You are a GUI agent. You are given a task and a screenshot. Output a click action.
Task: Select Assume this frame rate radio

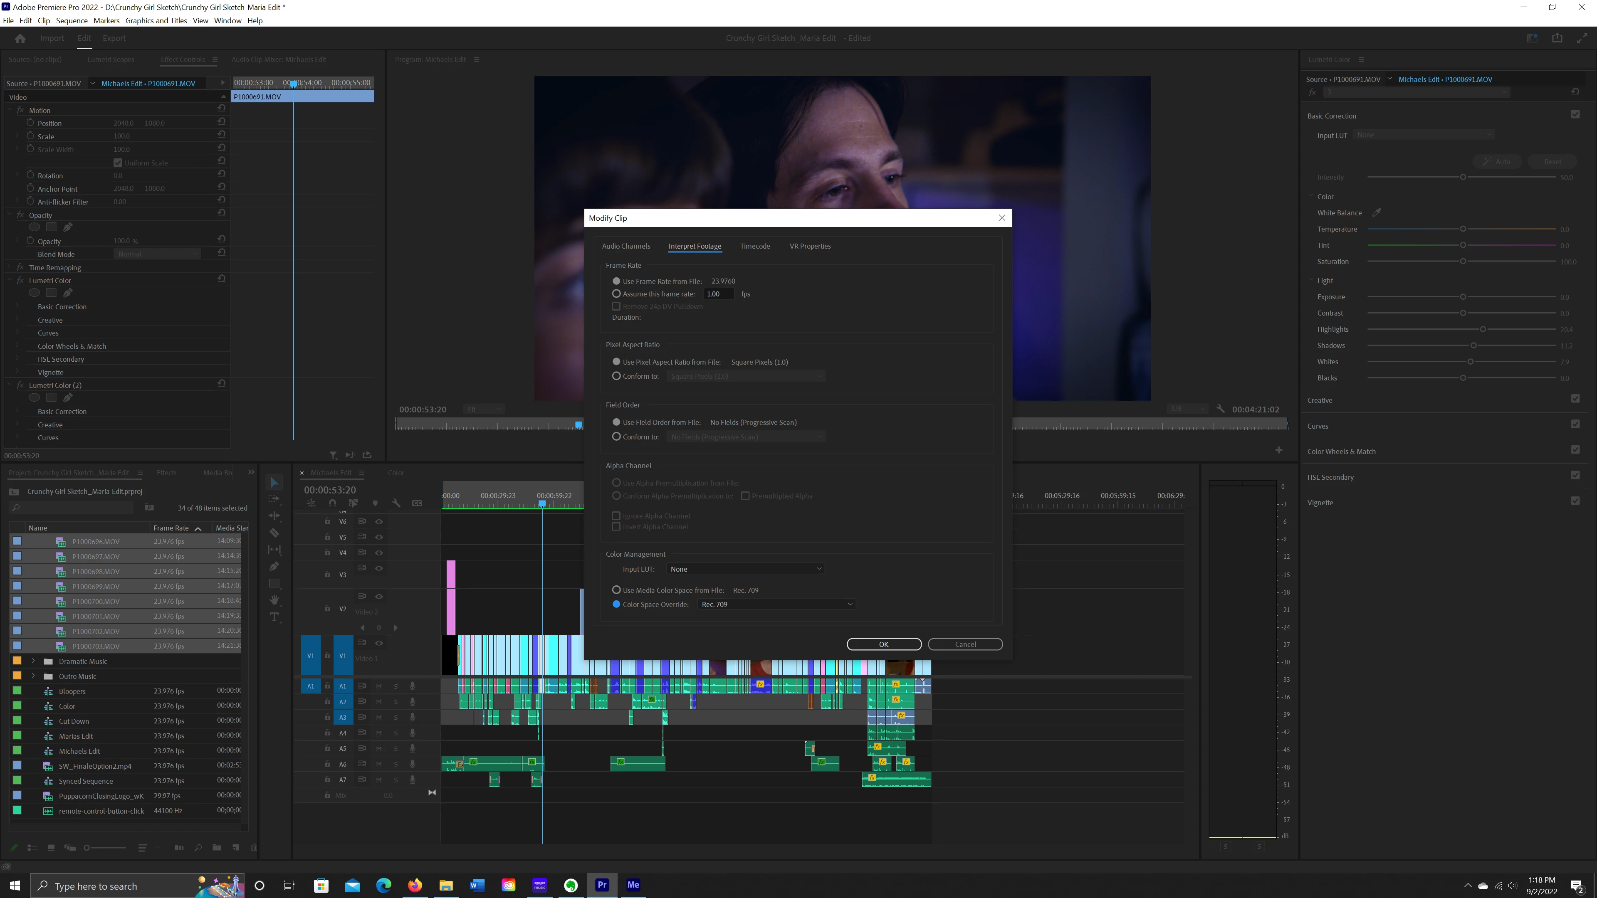tap(616, 294)
